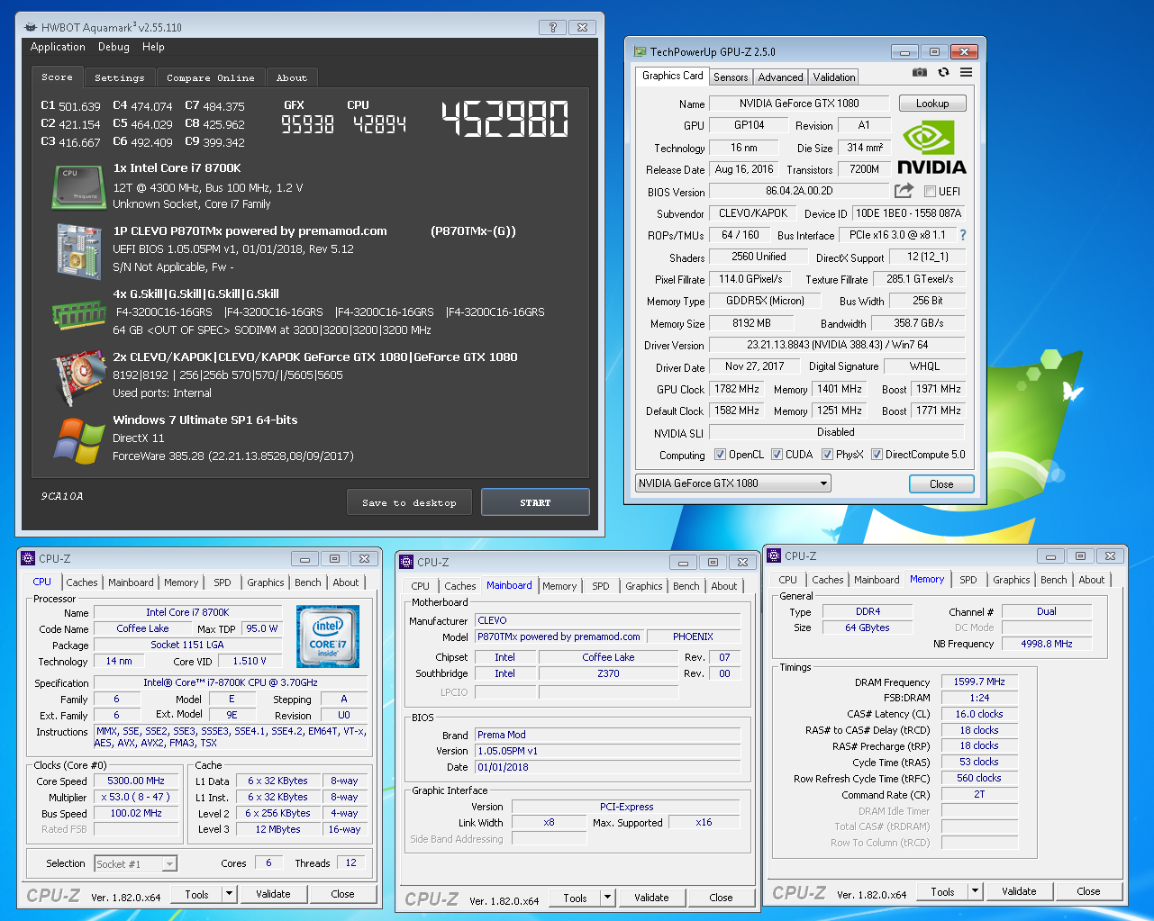Open the Debug menu in Aquamark
The width and height of the screenshot is (1154, 921).
[x=114, y=47]
